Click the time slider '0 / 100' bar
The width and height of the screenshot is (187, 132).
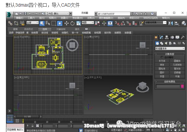tap(27, 116)
